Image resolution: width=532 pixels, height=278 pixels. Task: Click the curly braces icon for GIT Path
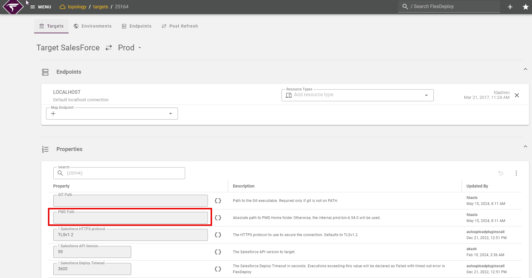click(x=218, y=201)
